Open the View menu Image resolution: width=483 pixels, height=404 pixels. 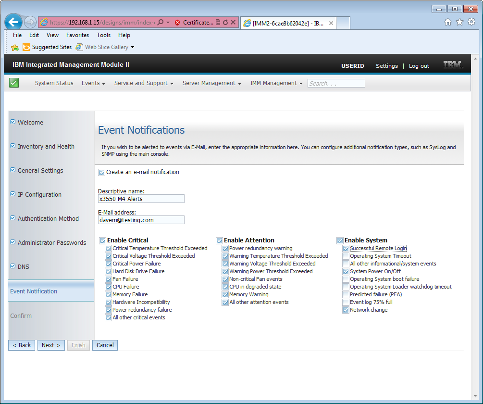(53, 35)
